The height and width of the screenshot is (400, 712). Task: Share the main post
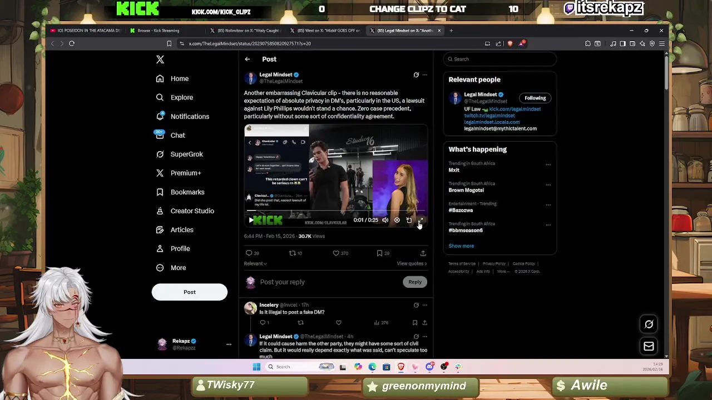[x=423, y=253]
